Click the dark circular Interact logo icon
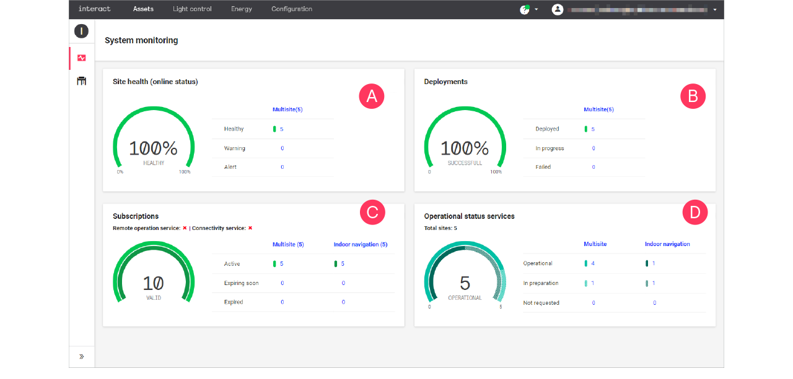Screen dimensions: 793x379 click(x=81, y=31)
